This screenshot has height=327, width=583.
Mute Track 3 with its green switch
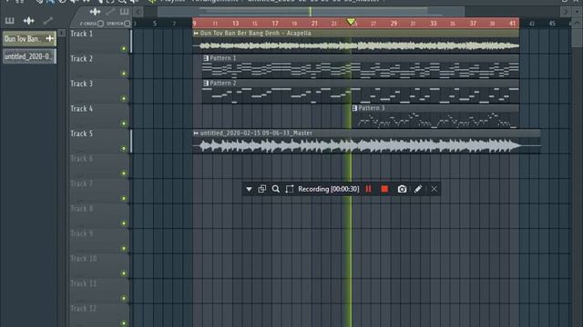pyautogui.click(x=124, y=99)
